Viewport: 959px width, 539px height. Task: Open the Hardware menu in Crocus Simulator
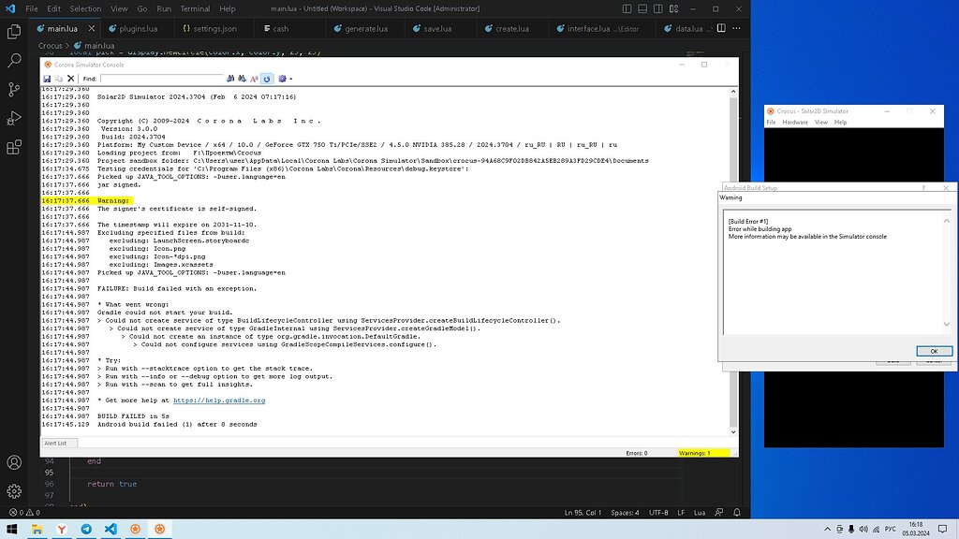coord(797,122)
